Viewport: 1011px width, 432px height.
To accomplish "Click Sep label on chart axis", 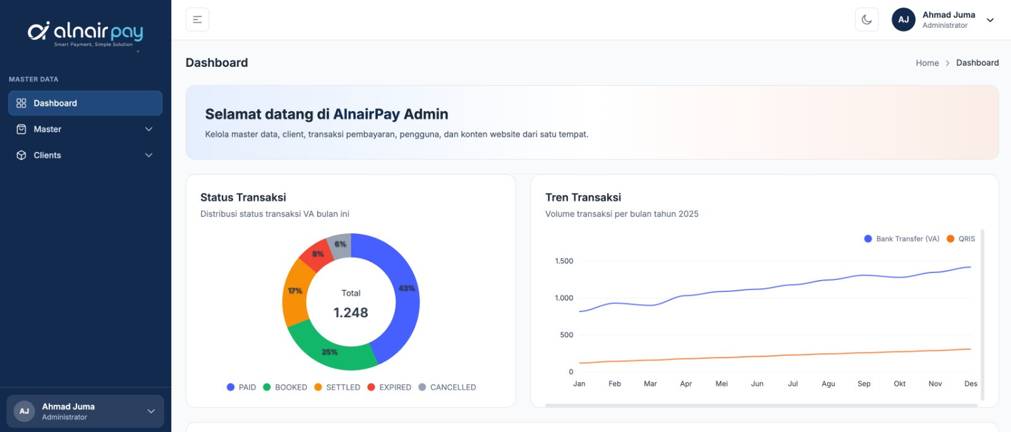I will pos(864,384).
